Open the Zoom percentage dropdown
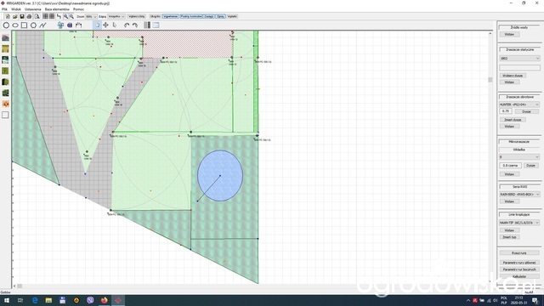The width and height of the screenshot is (544, 306). pos(91,16)
